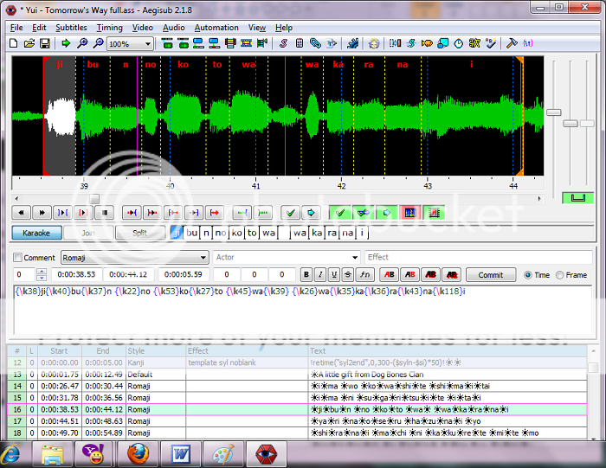Click the Karaoke mode button

[35, 233]
